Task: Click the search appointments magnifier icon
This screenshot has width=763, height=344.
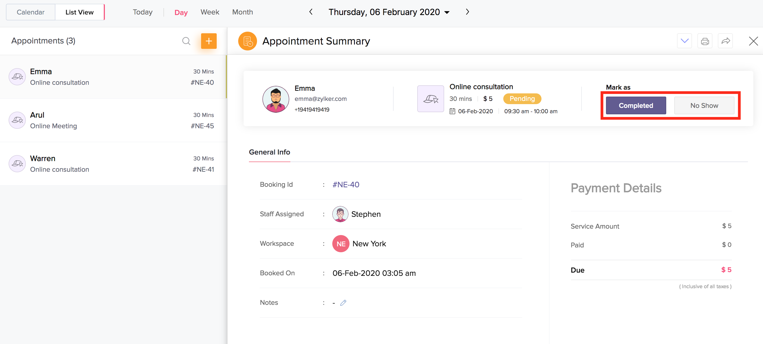Action: (186, 41)
